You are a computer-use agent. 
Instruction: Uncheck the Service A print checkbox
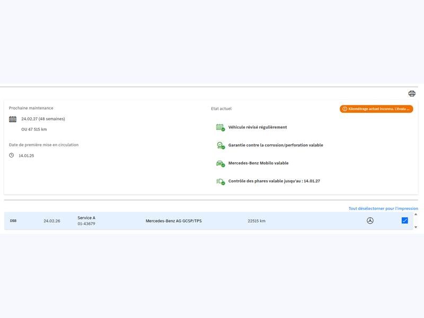(405, 220)
